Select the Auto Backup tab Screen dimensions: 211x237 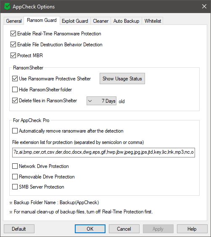[127, 21]
